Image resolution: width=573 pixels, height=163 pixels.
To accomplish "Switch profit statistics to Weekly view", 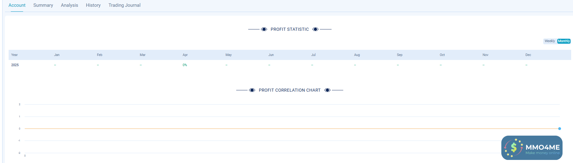I will click(550, 41).
